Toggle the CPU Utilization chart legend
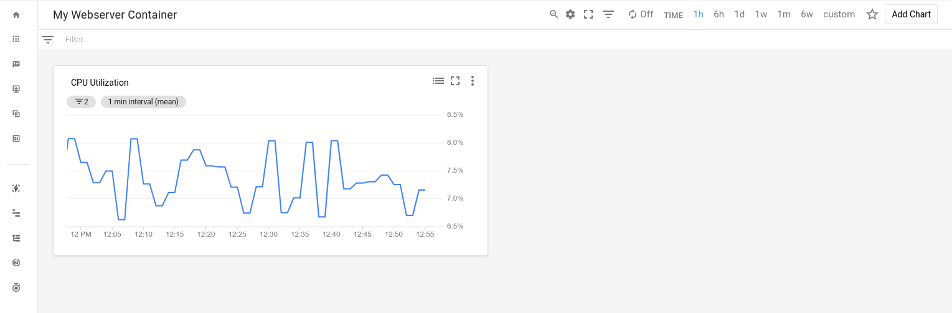This screenshot has height=313, width=952. pyautogui.click(x=438, y=81)
